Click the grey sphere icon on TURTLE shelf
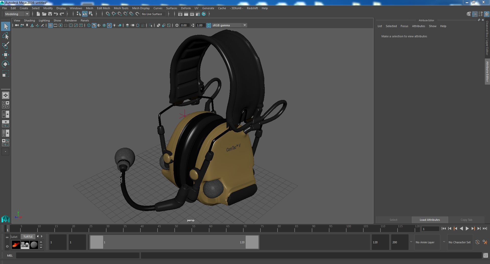This screenshot has width=490, height=264. coord(34,245)
